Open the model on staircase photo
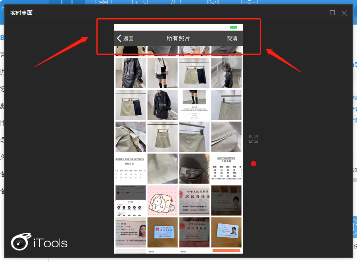This screenshot has width=357, height=262. coord(226,73)
